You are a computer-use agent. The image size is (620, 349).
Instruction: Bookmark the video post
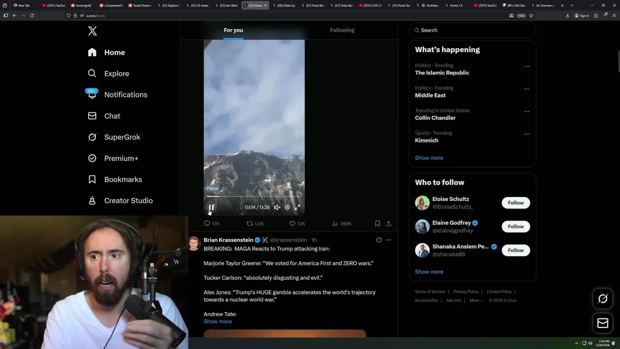point(377,223)
